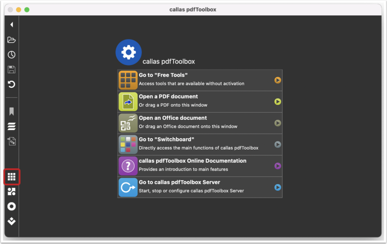Open the layers stack icon in sidebar

[x=12, y=127]
